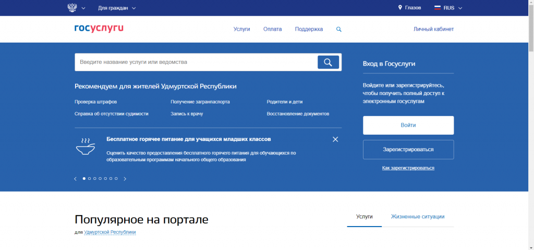This screenshot has width=534, height=250.
Task: Click the 'Войти' login button
Action: [x=408, y=125]
